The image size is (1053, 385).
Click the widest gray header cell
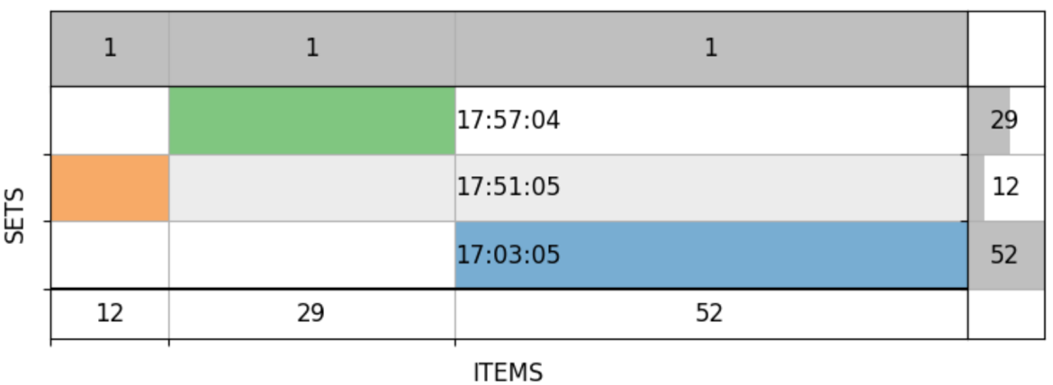711,49
